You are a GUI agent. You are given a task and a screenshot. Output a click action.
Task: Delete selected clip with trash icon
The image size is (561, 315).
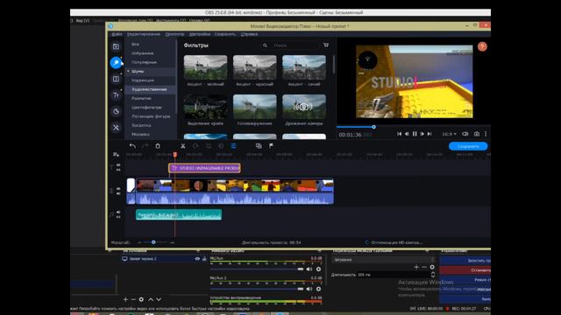tap(158, 146)
